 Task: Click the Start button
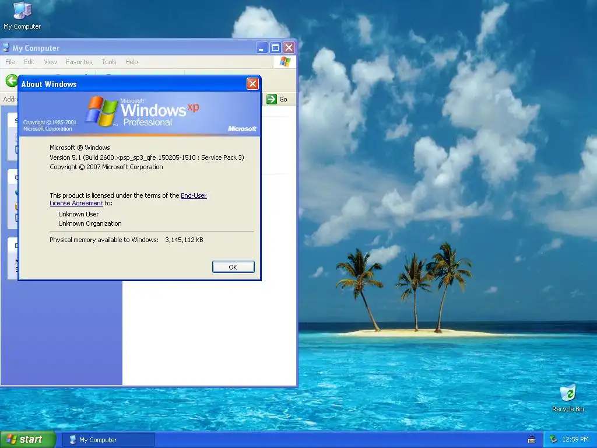pyautogui.click(x=28, y=440)
